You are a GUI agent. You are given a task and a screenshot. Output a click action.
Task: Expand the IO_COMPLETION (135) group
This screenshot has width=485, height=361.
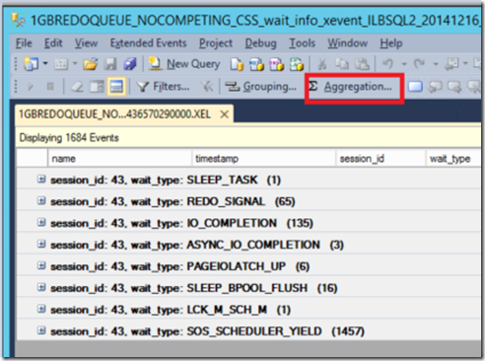point(41,222)
